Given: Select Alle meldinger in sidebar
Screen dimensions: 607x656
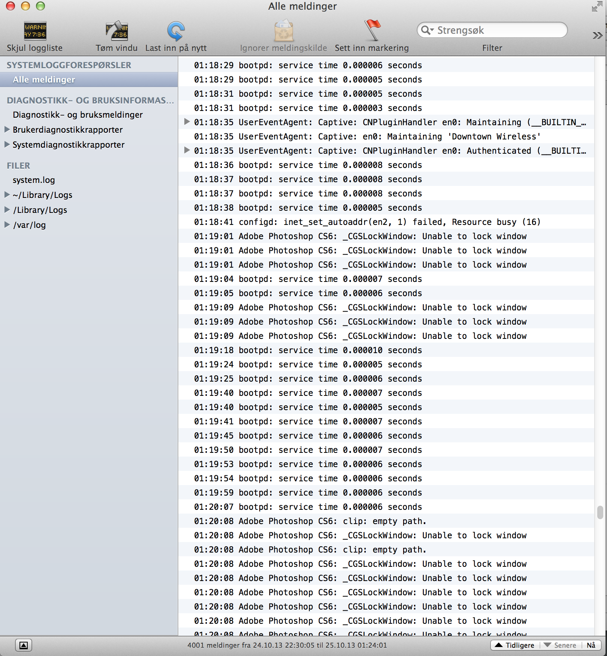Looking at the screenshot, I should [x=89, y=79].
